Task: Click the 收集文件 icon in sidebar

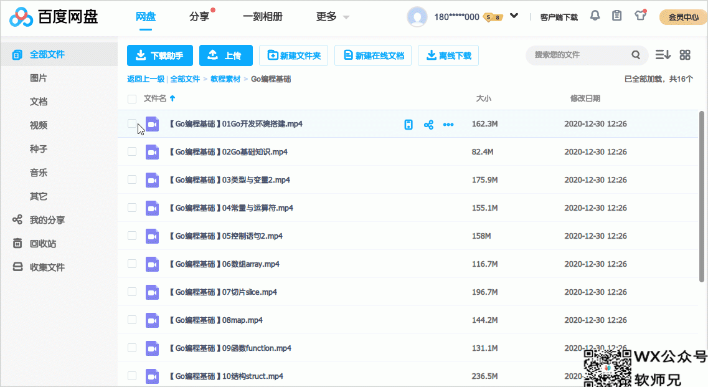Action: coord(17,267)
